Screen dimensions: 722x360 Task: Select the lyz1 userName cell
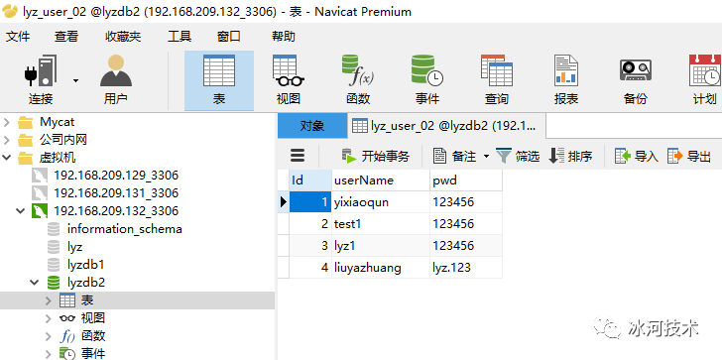pyautogui.click(x=381, y=245)
